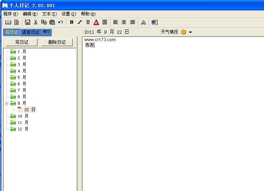
Task: Open the 文本 menu
Action: pos(49,14)
